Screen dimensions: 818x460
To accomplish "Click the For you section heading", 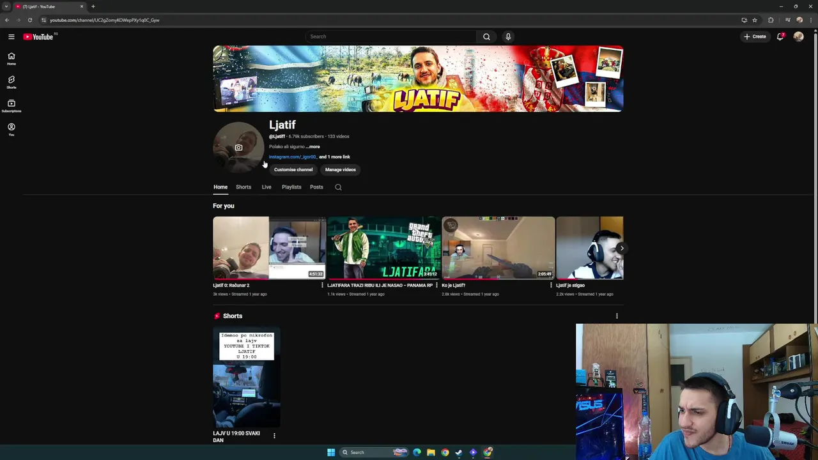I will (x=224, y=206).
